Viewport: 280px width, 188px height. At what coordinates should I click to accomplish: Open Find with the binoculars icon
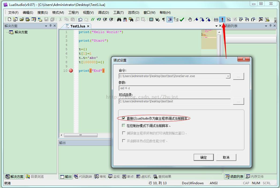click(x=119, y=19)
